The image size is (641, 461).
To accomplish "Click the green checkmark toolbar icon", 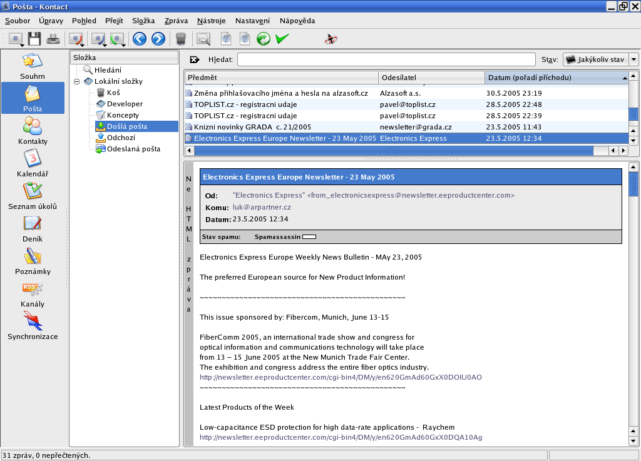I will pos(282,39).
